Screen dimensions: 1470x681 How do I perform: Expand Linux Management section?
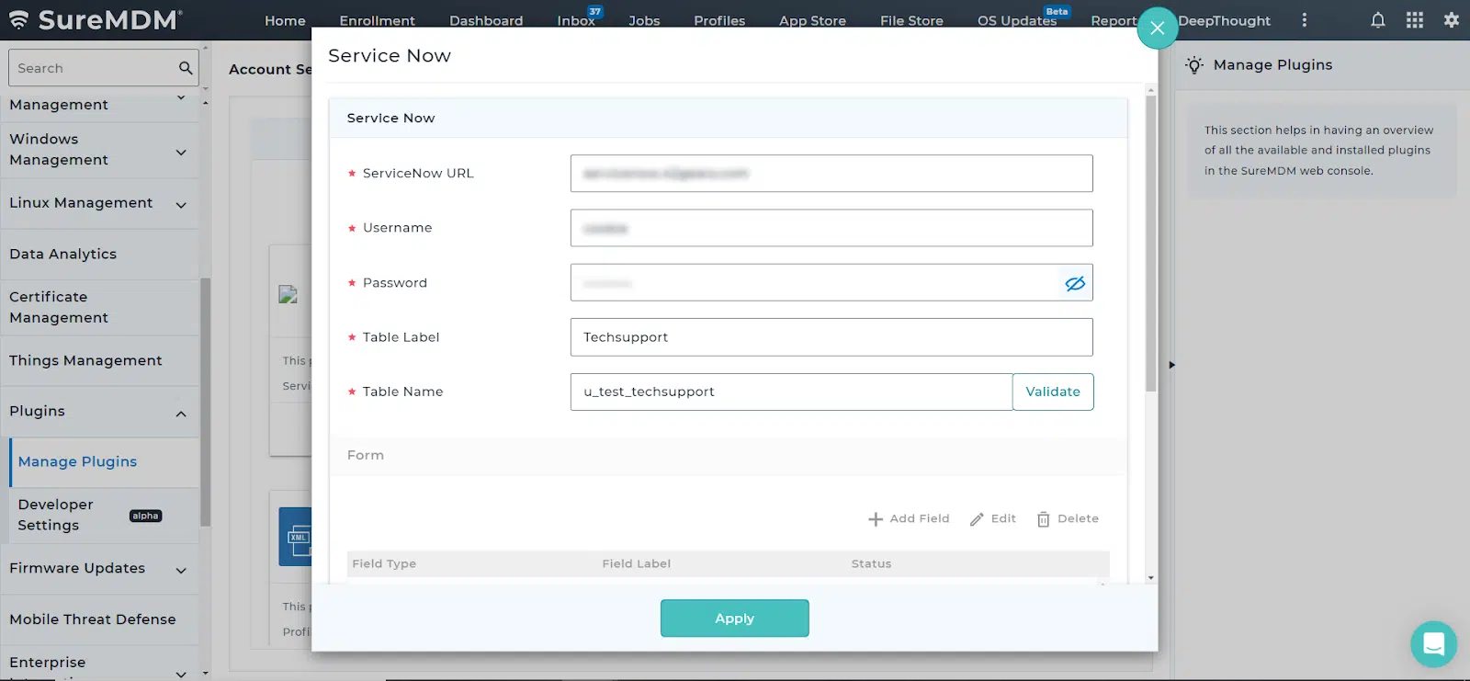point(181,205)
